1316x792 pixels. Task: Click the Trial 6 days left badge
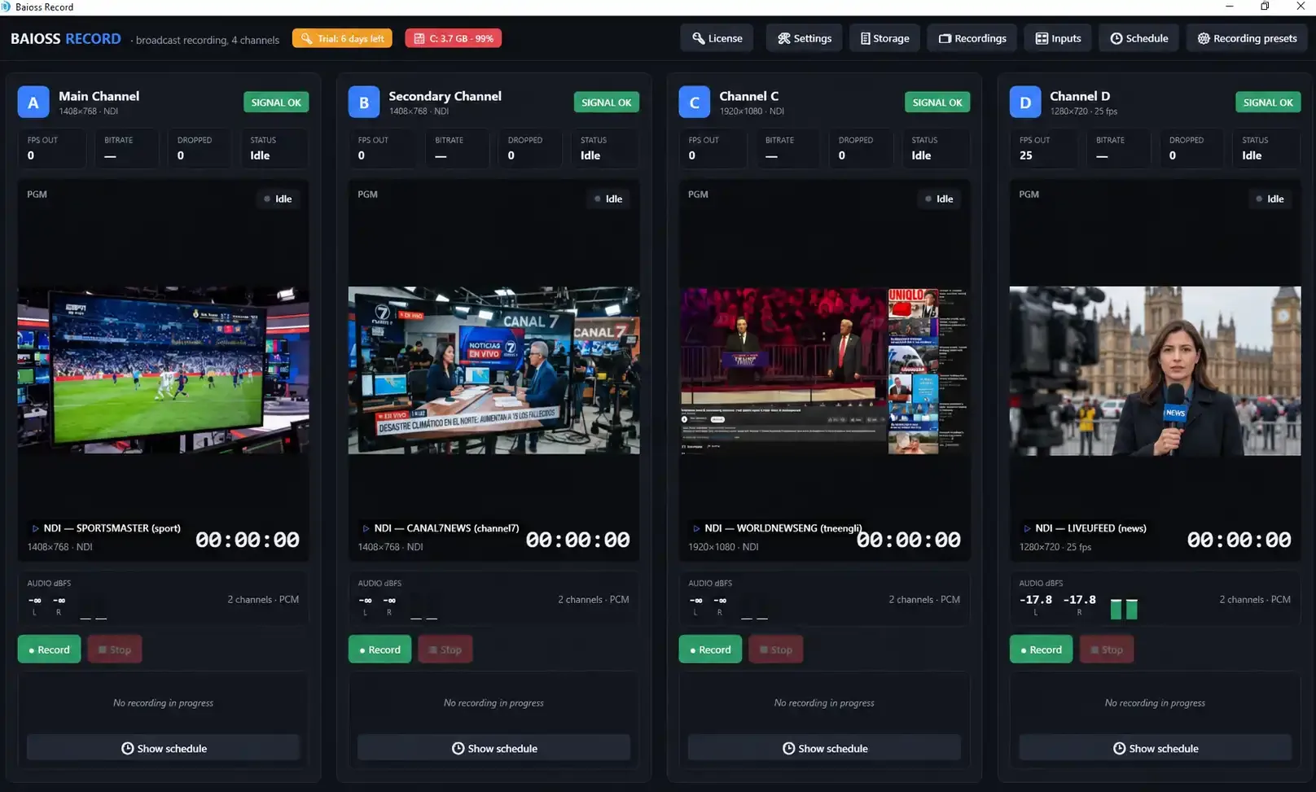click(342, 38)
